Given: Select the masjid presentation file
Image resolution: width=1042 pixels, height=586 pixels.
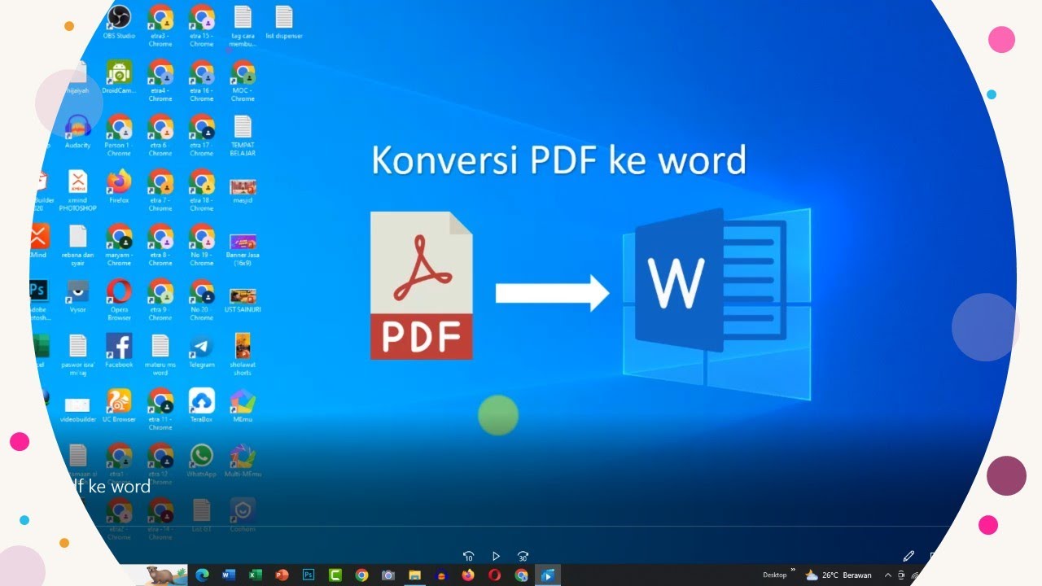Looking at the screenshot, I should coord(243,190).
